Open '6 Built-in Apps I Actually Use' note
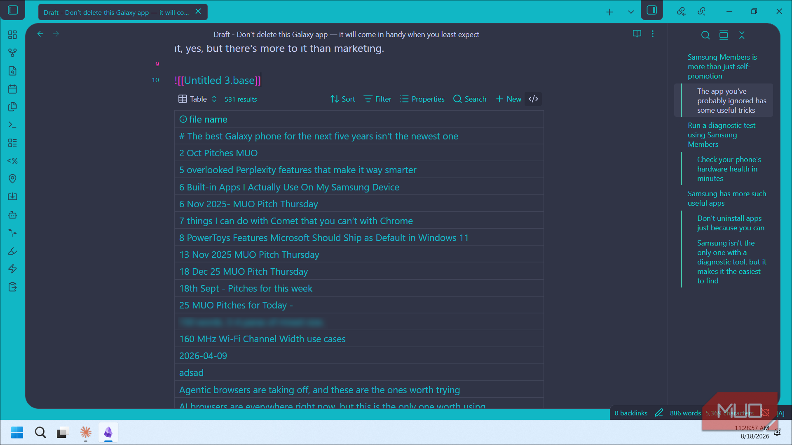 289,187
